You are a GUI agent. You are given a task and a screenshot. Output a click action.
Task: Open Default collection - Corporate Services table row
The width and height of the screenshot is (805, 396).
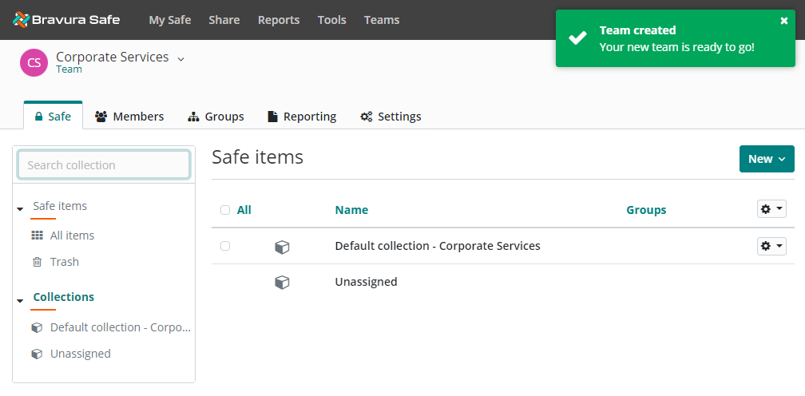tap(438, 246)
